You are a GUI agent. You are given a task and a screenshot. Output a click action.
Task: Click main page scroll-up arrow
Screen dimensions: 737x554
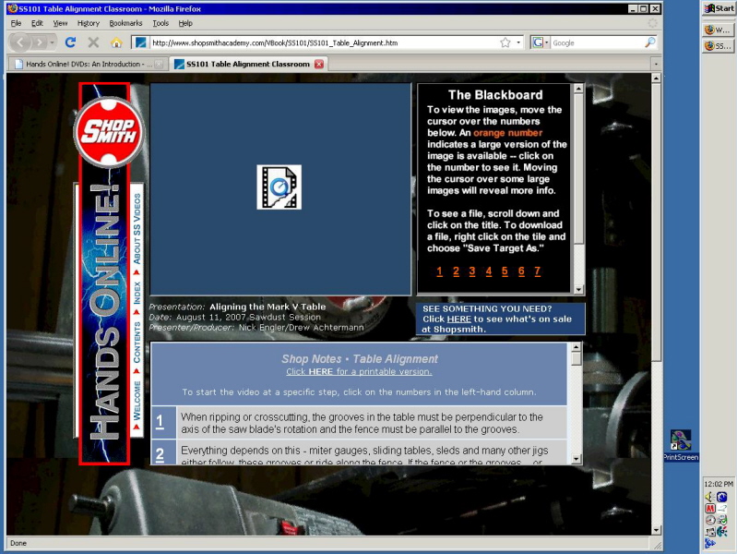[x=656, y=78]
